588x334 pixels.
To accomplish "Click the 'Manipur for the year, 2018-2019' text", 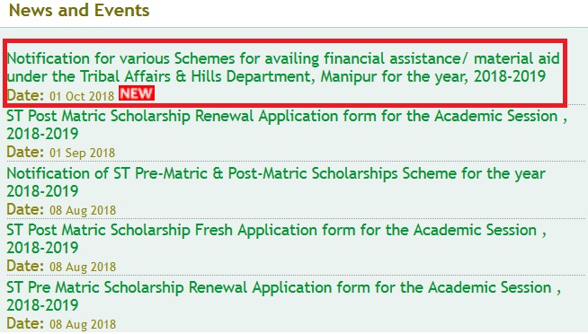I will [433, 76].
